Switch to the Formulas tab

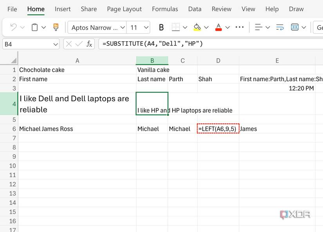click(x=165, y=9)
